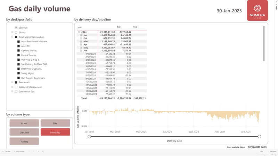
Task: Click the -351,702.11 total value
Action: tap(140, 98)
